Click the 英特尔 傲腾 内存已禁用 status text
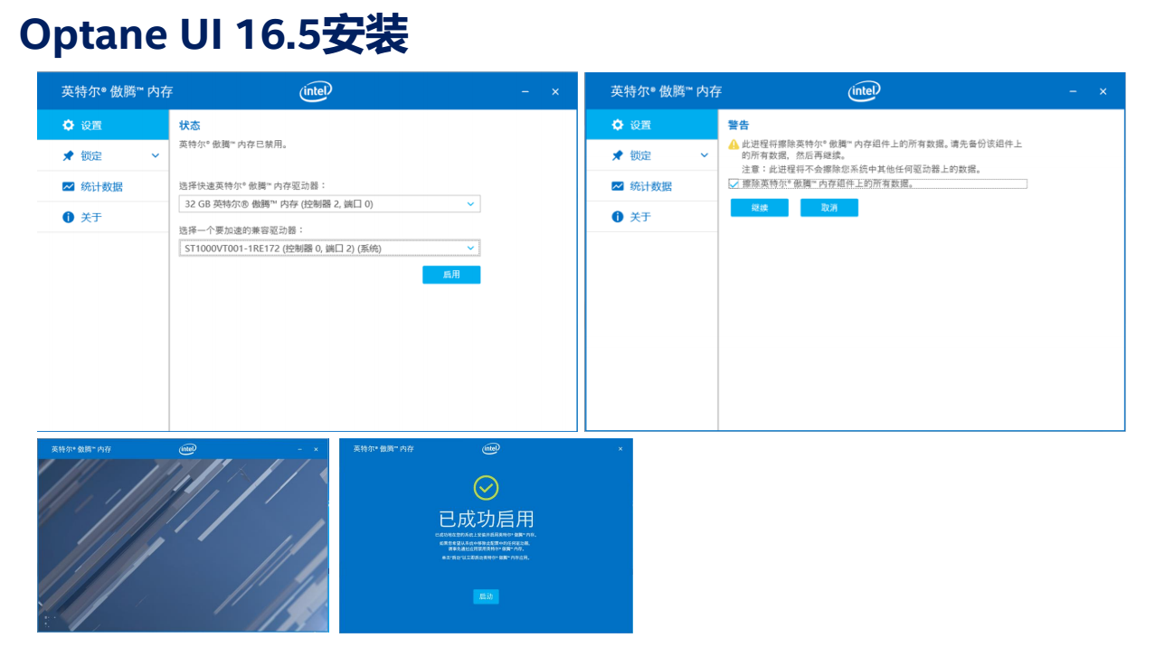 point(233,144)
